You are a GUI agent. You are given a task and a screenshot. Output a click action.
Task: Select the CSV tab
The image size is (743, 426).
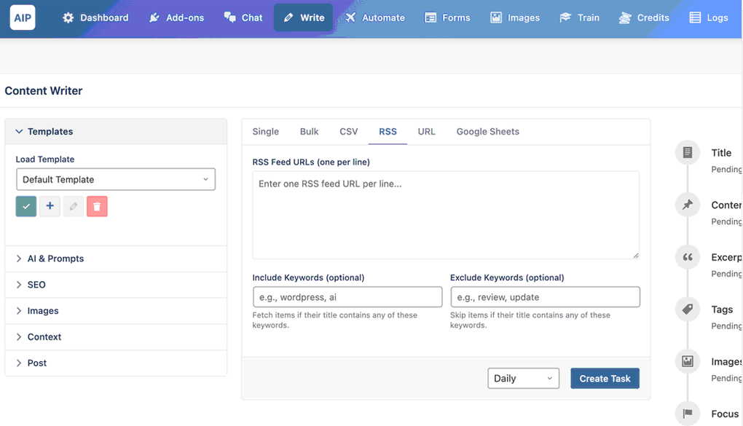pyautogui.click(x=348, y=132)
